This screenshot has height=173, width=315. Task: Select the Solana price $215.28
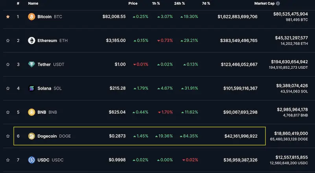tap(118, 88)
